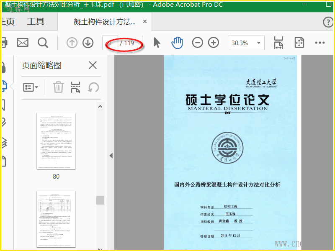Minimize the Acrobat window
Image resolution: width=335 pixels, height=251 pixels.
click(304, 4)
